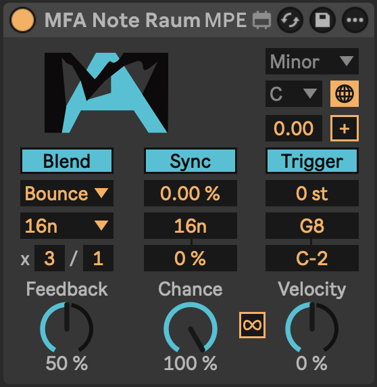The height and width of the screenshot is (387, 377).
Task: Click the Feedback knob
Action: click(66, 327)
